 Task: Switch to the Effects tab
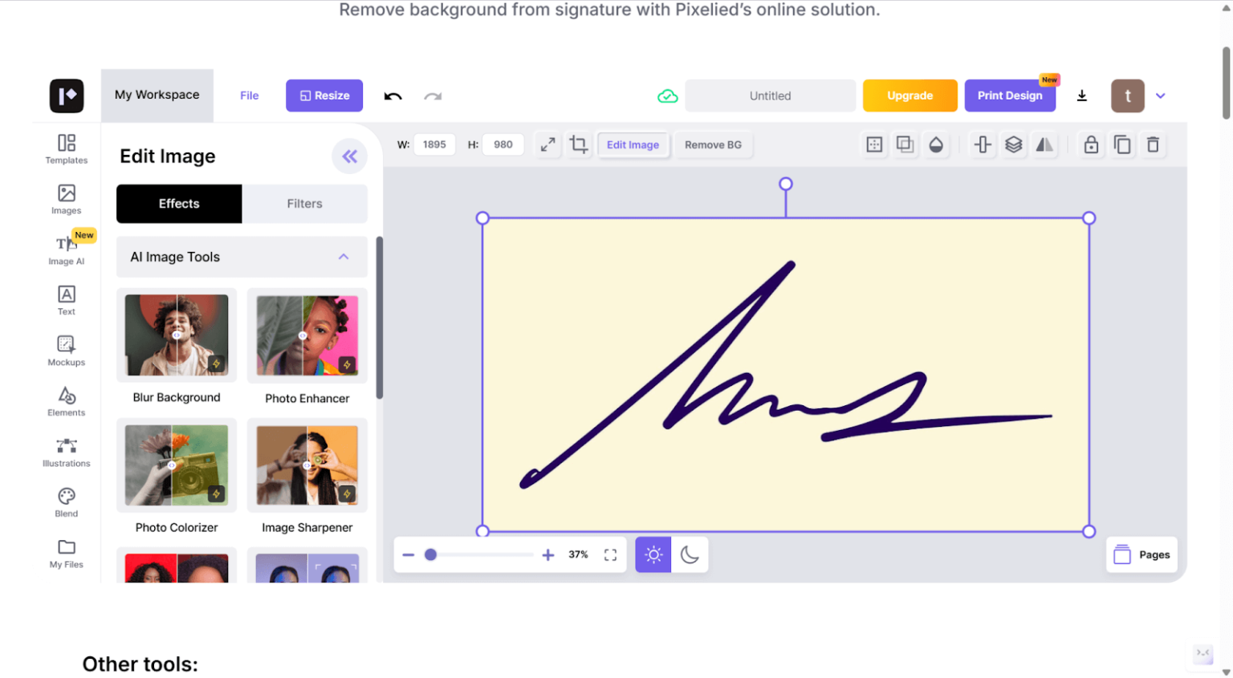[179, 204]
